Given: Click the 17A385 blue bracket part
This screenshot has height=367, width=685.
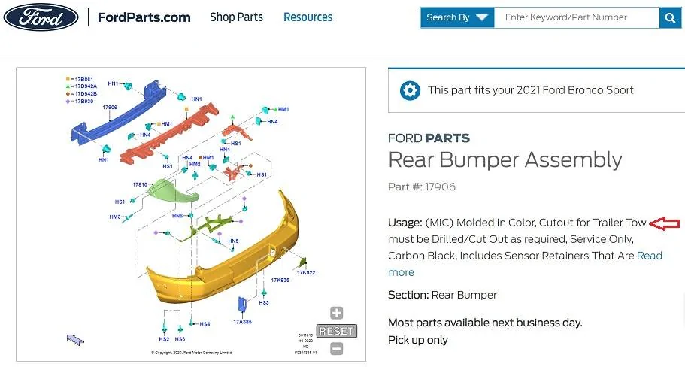Looking at the screenshot, I should [x=243, y=307].
